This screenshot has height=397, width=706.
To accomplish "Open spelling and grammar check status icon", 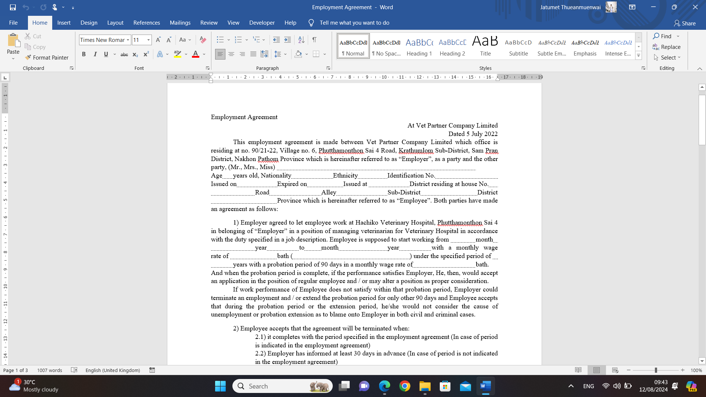I will pos(74,370).
